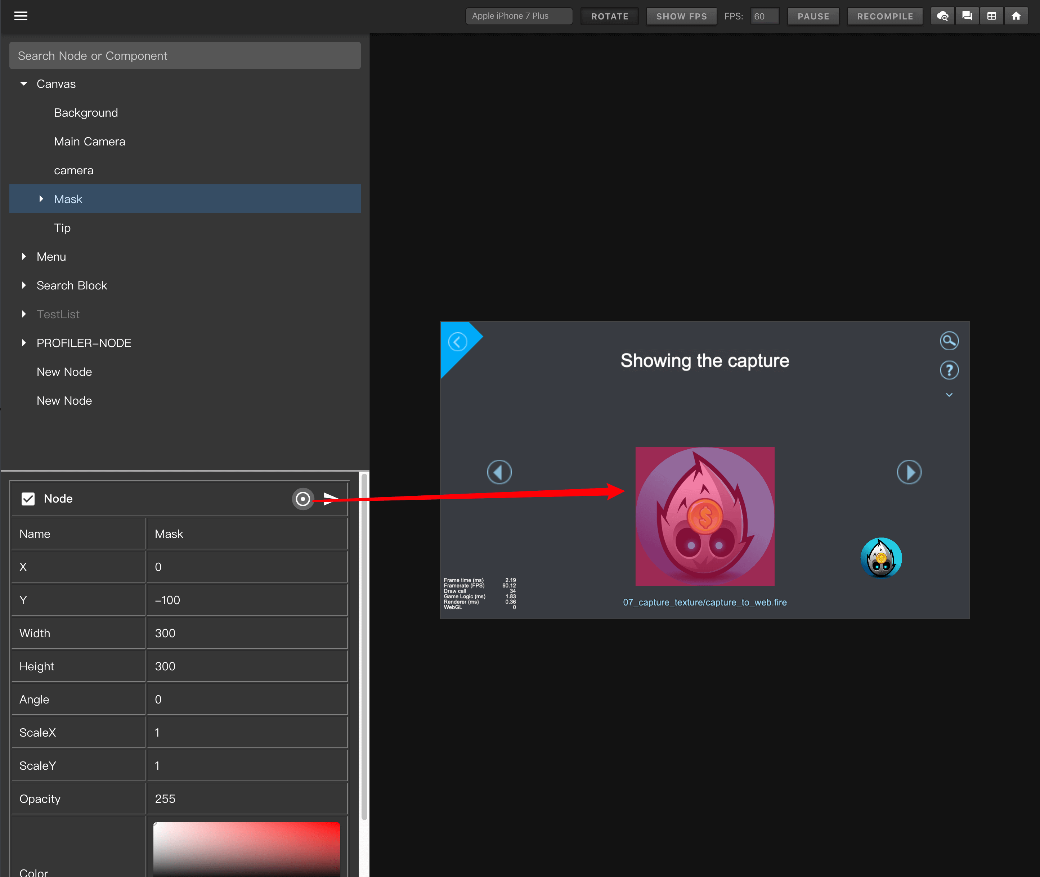Toggle SHOW FPS button
Screen dimensions: 1040x877
click(x=681, y=17)
